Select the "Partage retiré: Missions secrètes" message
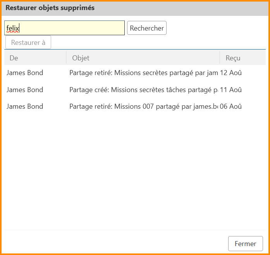Screen dimensions: 270x255 [143, 73]
